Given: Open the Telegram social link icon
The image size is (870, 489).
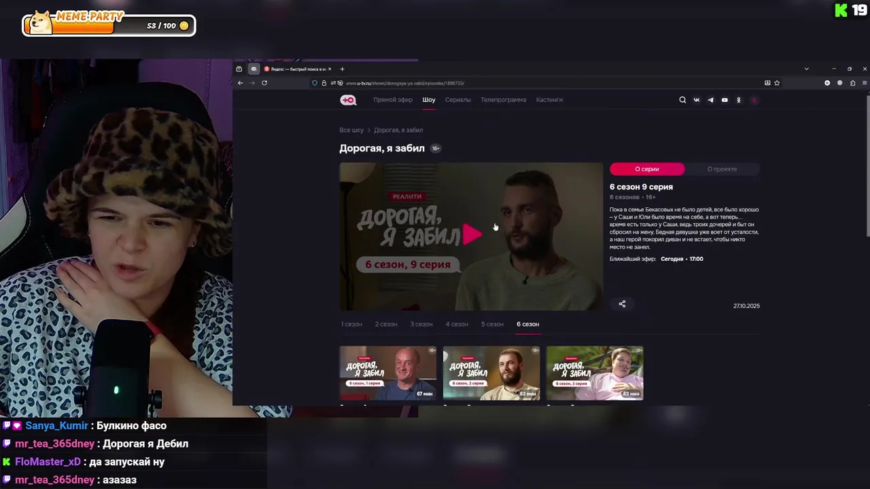Looking at the screenshot, I should coord(710,100).
